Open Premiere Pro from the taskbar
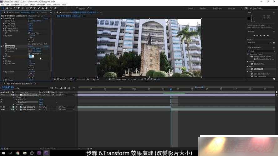Screen dimensions: 278x156 (39, 153)
